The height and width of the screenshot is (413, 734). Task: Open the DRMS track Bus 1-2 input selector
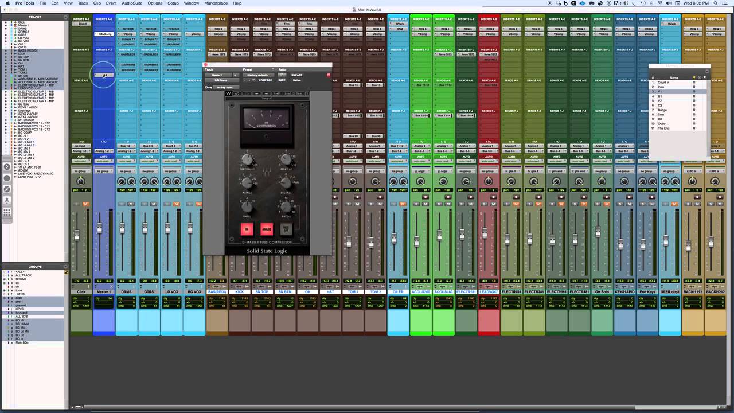click(x=126, y=146)
